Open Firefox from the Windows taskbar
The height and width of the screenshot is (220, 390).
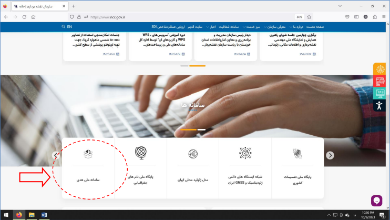(x=19, y=215)
